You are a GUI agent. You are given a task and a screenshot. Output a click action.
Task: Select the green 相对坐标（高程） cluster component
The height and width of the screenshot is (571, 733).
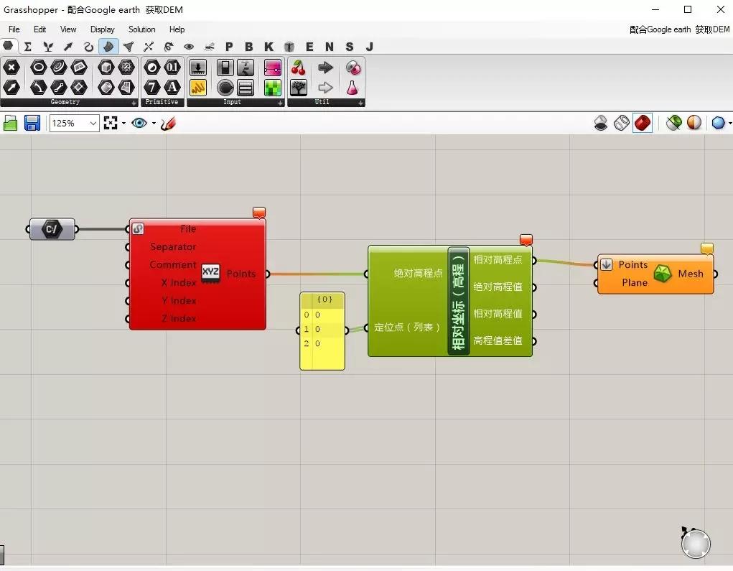450,301
